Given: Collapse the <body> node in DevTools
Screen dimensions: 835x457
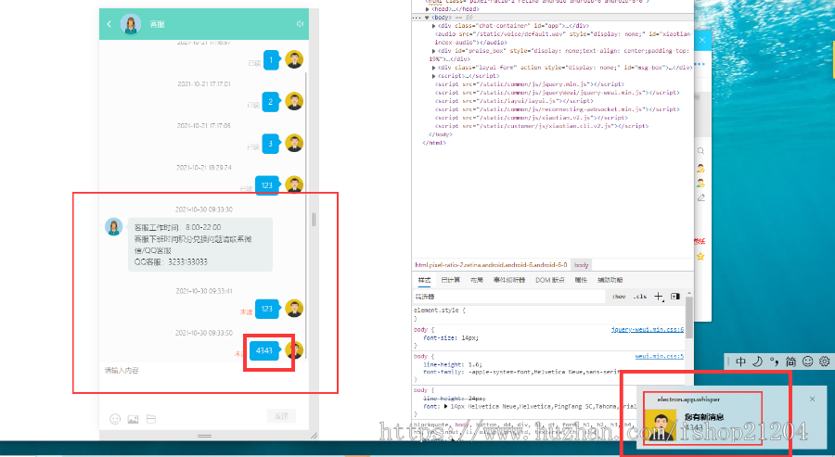Looking at the screenshot, I should [427, 18].
